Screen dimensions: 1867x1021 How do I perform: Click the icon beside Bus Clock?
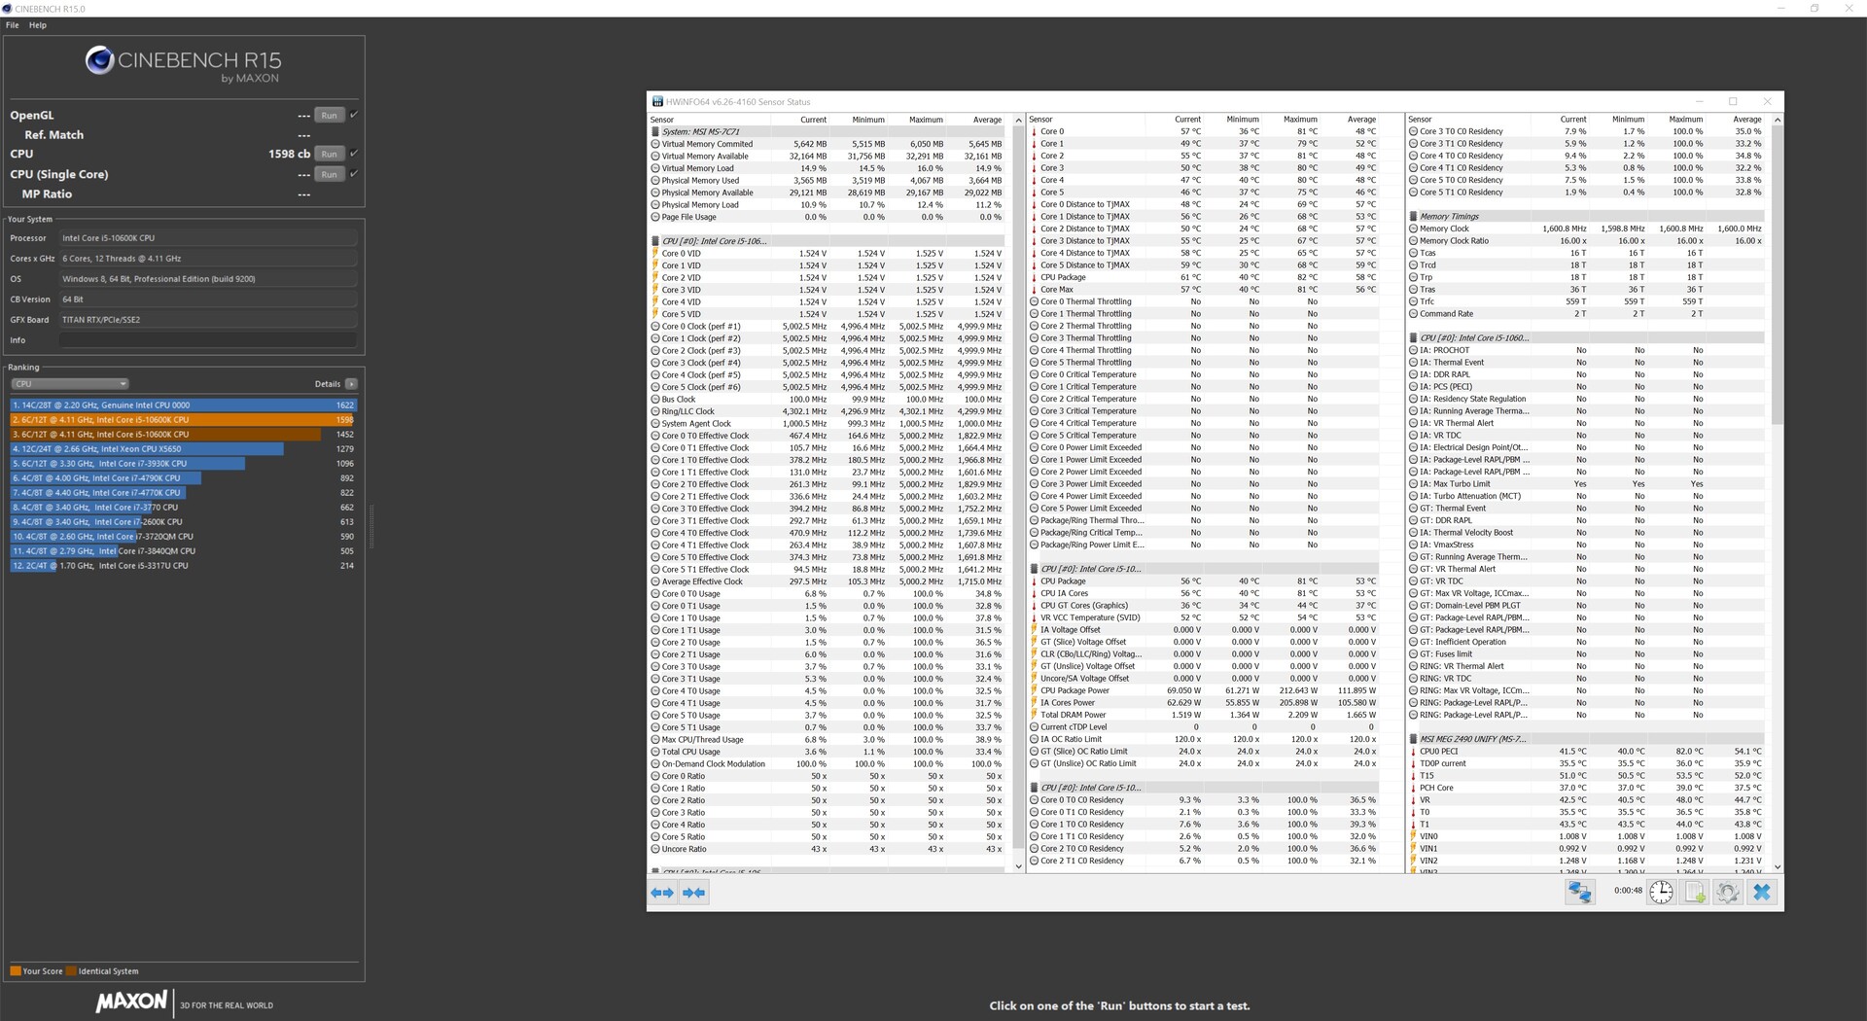655,399
